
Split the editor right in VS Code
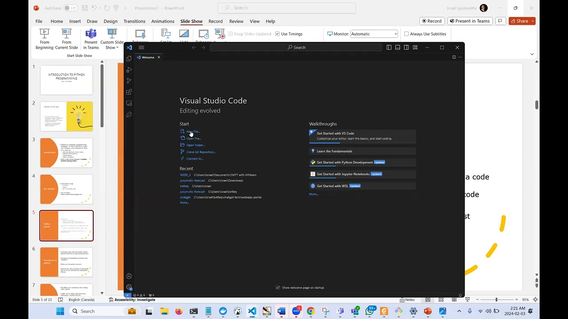click(454, 57)
